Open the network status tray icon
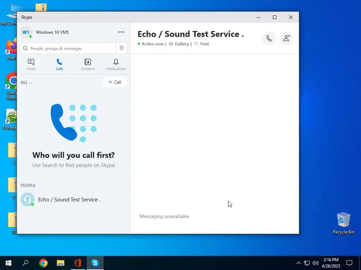The image size is (361, 270). 307,263
